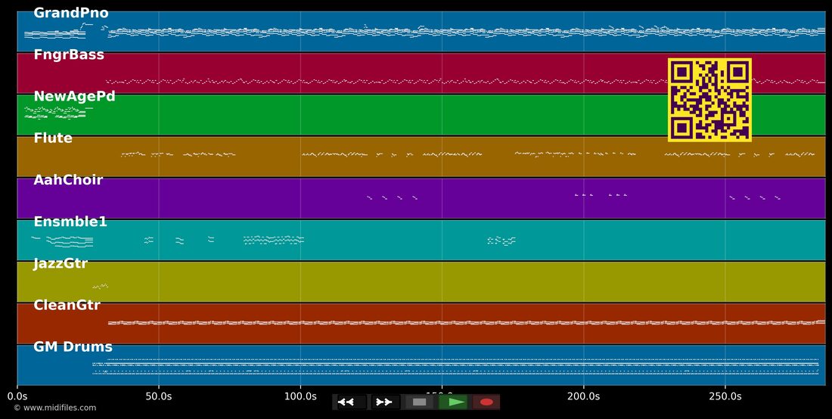Click the rewind playback button
This screenshot has height=419, width=832.
[x=351, y=402]
